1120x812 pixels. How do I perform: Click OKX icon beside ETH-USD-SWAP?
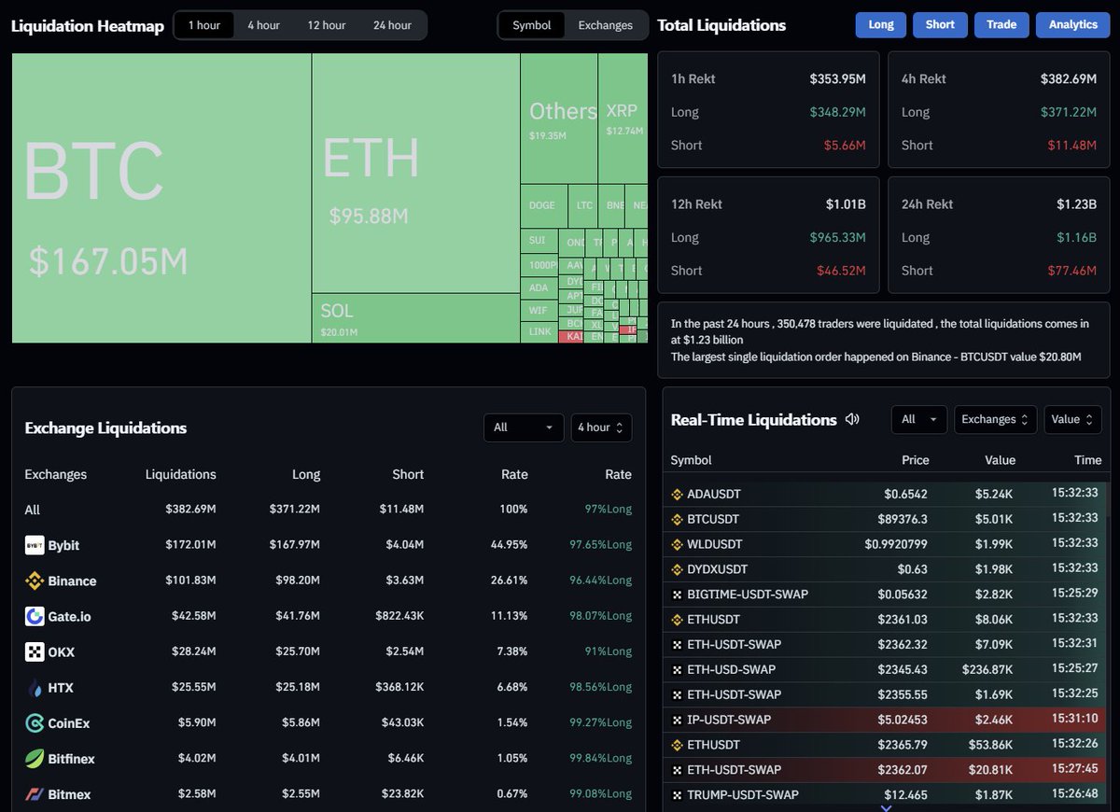click(678, 669)
